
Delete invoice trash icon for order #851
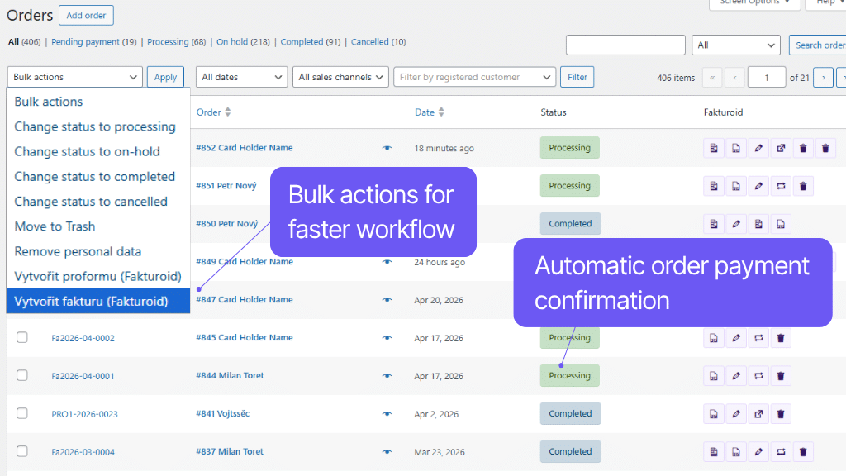point(803,186)
